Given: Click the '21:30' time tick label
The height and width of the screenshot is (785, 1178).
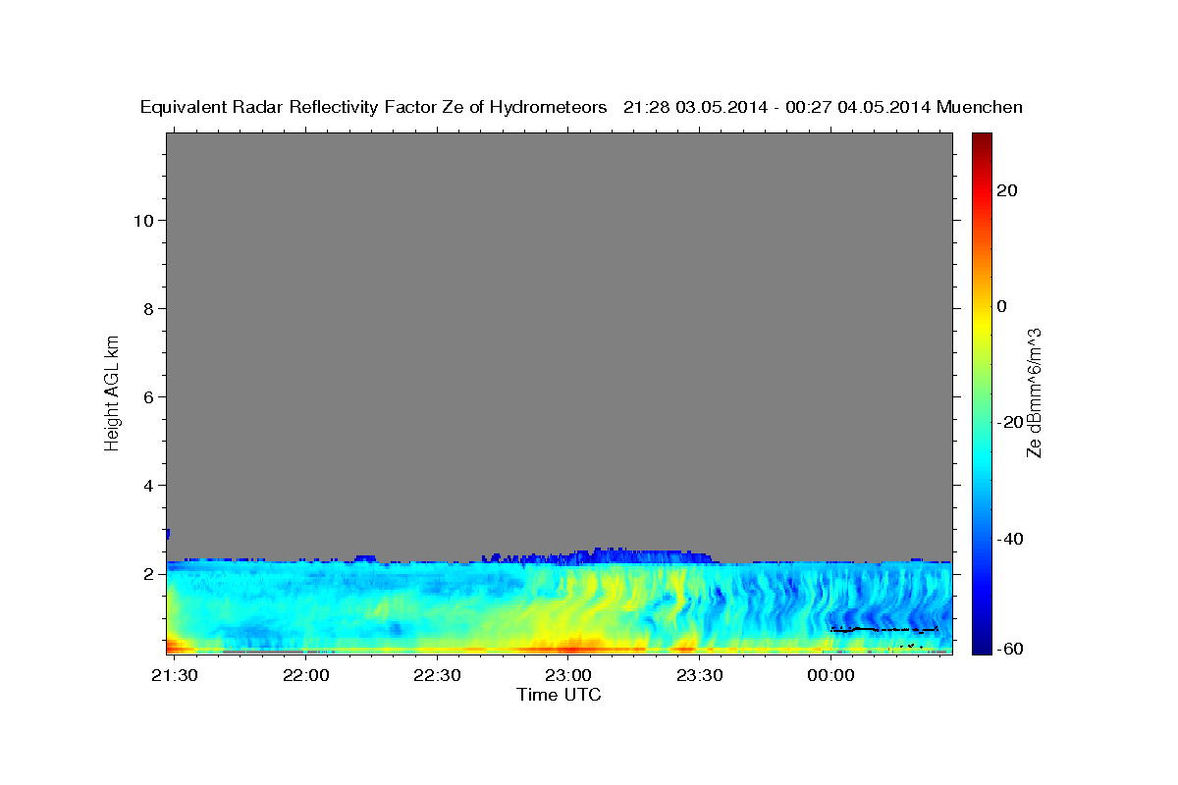Looking at the screenshot, I should [175, 675].
